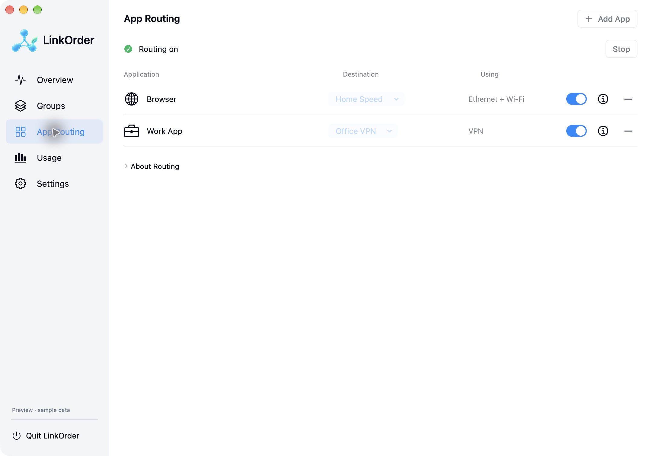Screen dimensions: 652x456
Task: Click the Using column header
Action: (x=489, y=74)
